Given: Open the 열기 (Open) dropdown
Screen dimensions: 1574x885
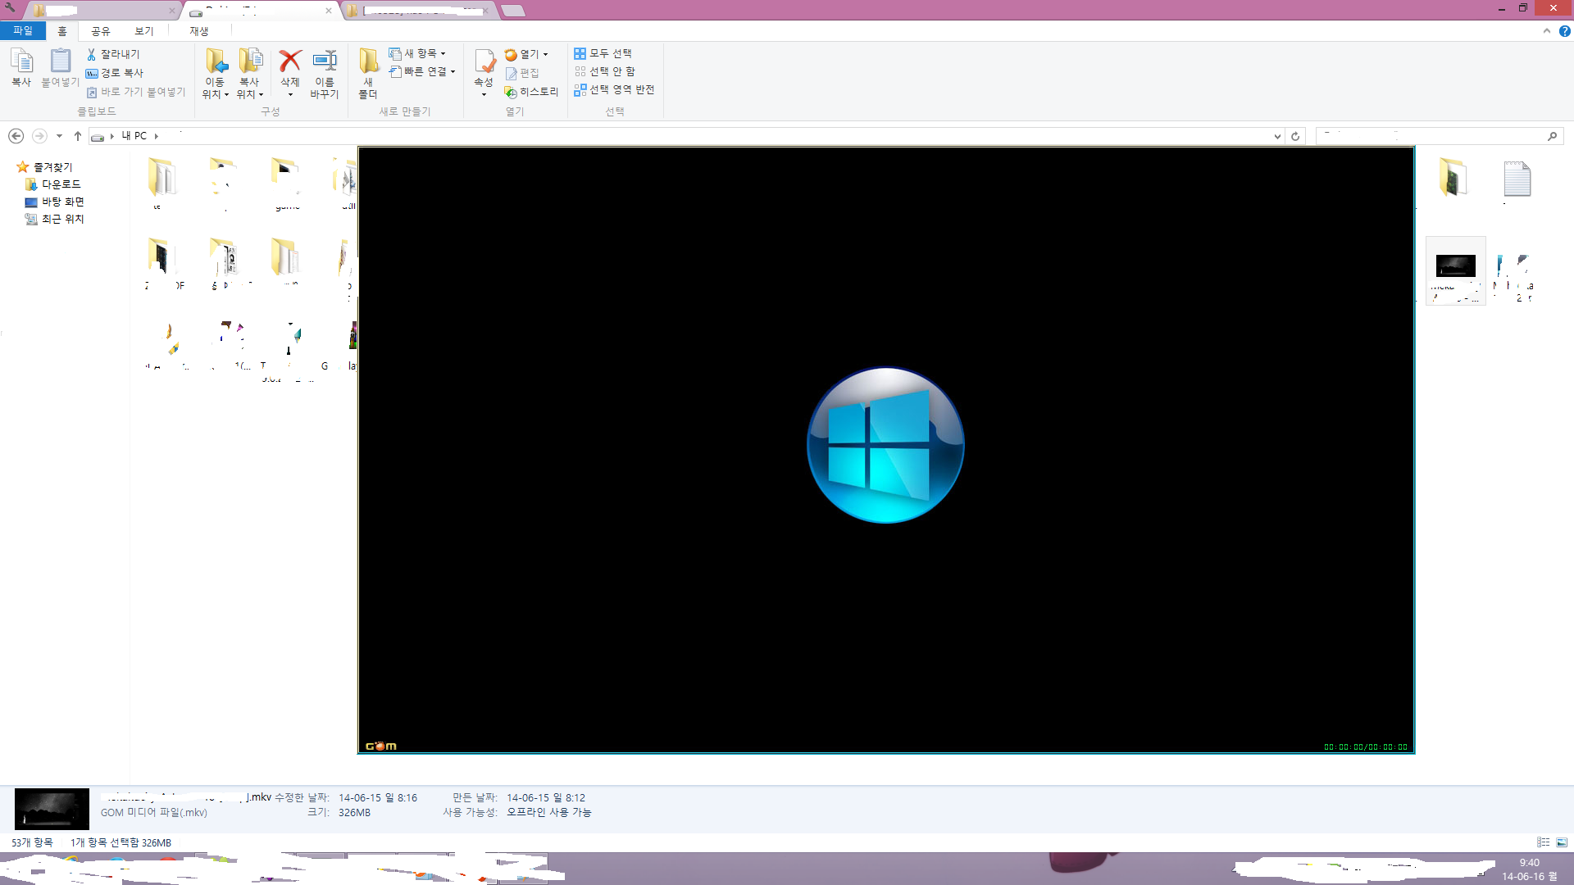Looking at the screenshot, I should 526,54.
